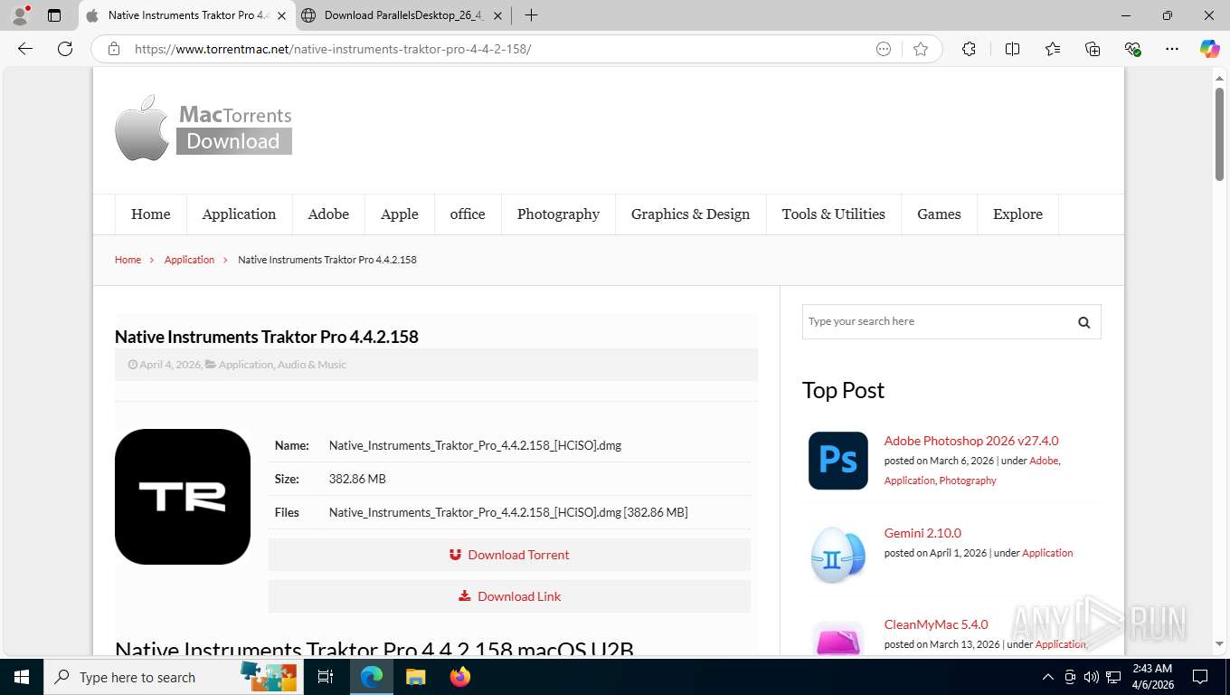1230x695 pixels.
Task: Open Extensions puzzle icon
Action: [969, 49]
